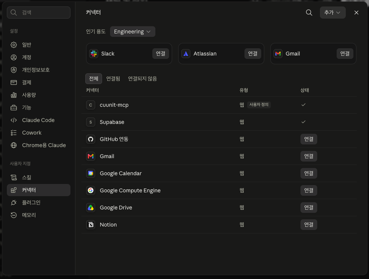Click the Notion connector name
The height and width of the screenshot is (279, 369).
tap(108, 225)
